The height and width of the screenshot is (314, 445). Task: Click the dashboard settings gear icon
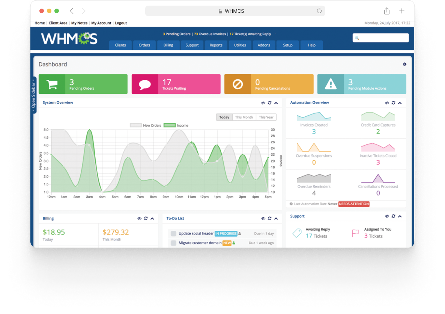click(404, 64)
